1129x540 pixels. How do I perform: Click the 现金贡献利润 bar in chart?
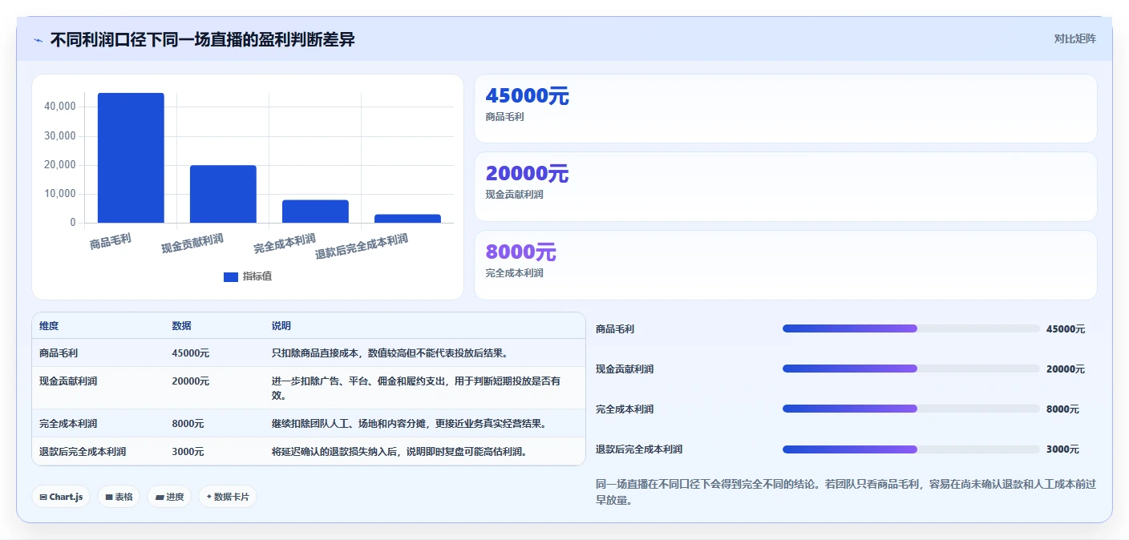click(x=223, y=194)
